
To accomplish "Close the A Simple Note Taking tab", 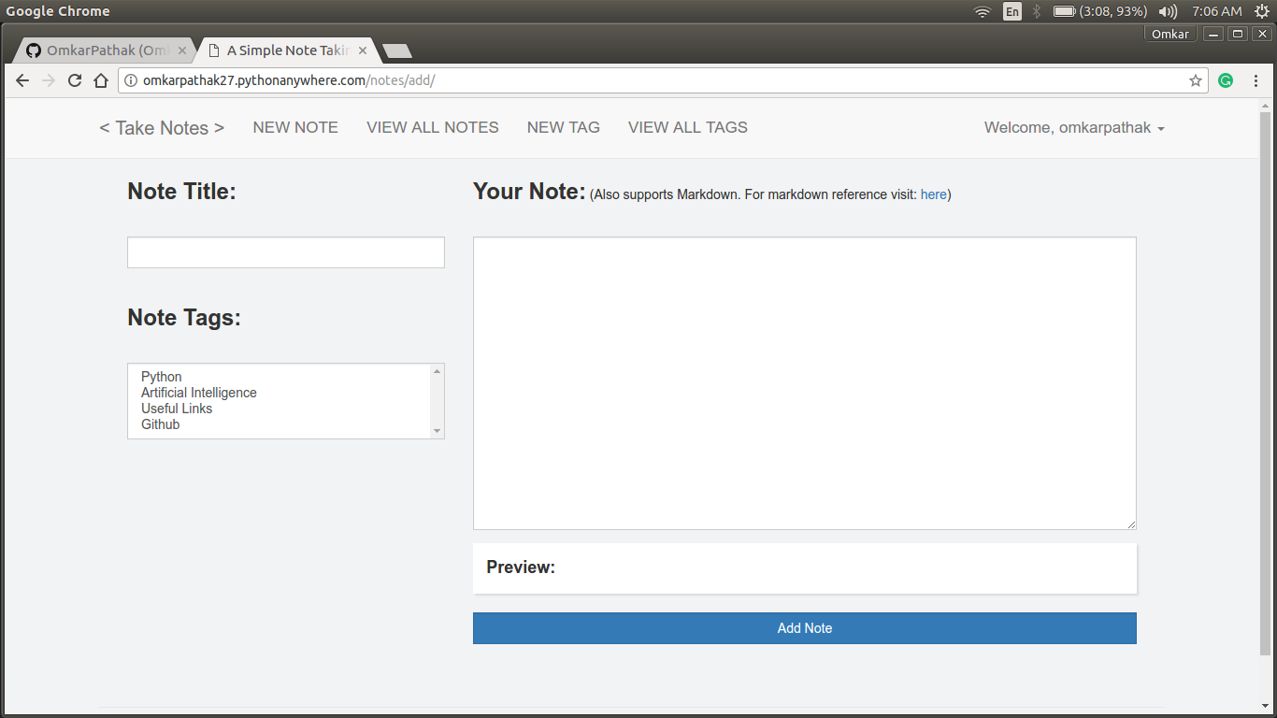I will (363, 50).
